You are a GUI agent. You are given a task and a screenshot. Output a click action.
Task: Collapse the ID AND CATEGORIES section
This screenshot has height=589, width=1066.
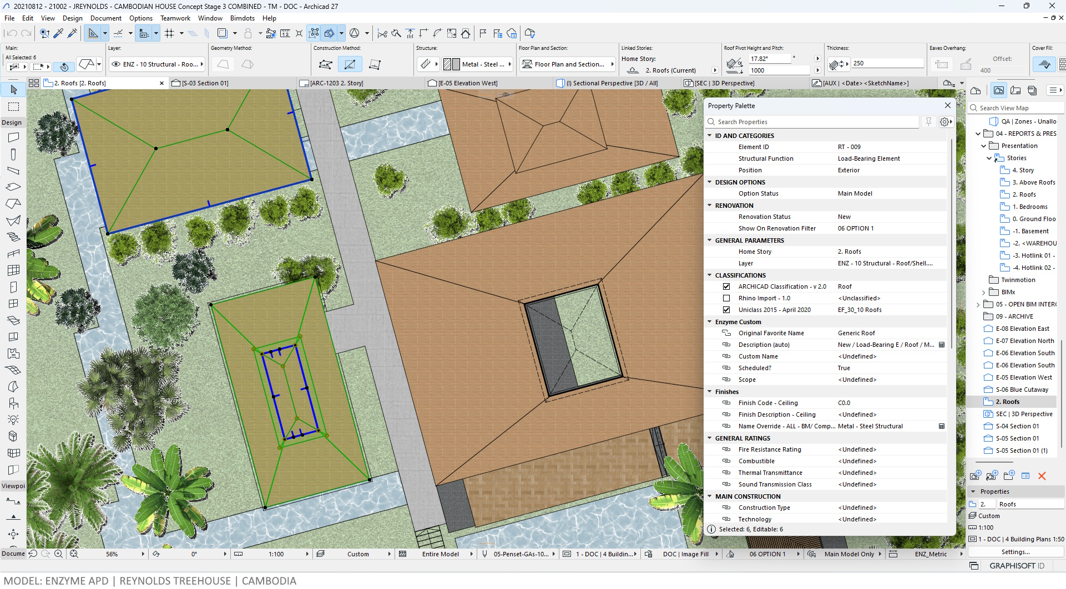pyautogui.click(x=710, y=136)
